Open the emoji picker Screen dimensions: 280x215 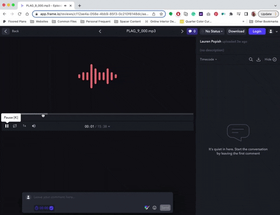click(x=155, y=207)
